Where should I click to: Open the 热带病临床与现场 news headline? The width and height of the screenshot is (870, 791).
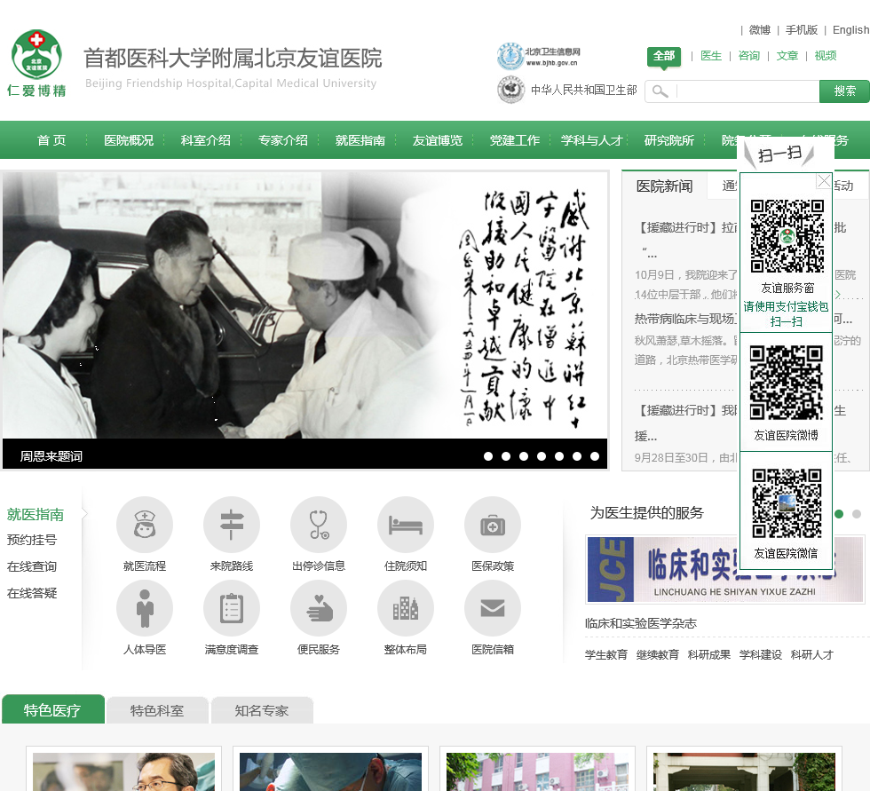point(685,319)
